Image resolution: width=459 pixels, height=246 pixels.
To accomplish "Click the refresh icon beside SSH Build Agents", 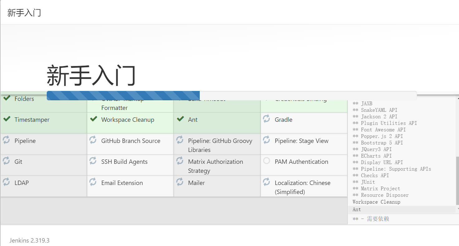I will coord(93,161).
